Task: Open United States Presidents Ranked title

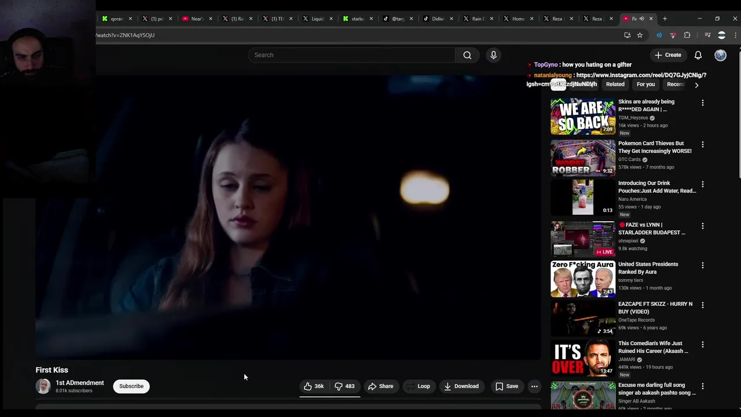Action: tap(648, 268)
